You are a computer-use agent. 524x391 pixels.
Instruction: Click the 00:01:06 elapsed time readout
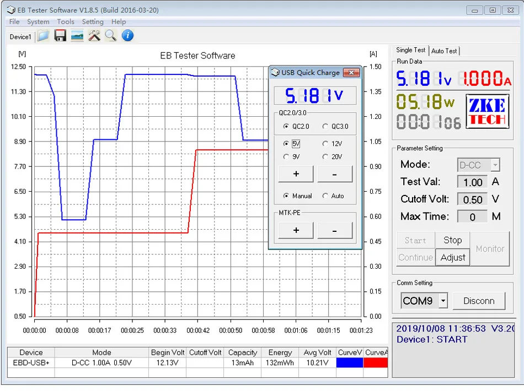pos(429,122)
